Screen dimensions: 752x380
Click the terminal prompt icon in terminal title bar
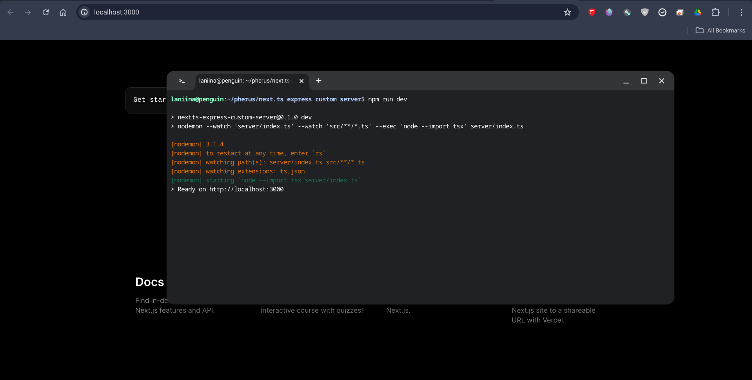point(182,81)
